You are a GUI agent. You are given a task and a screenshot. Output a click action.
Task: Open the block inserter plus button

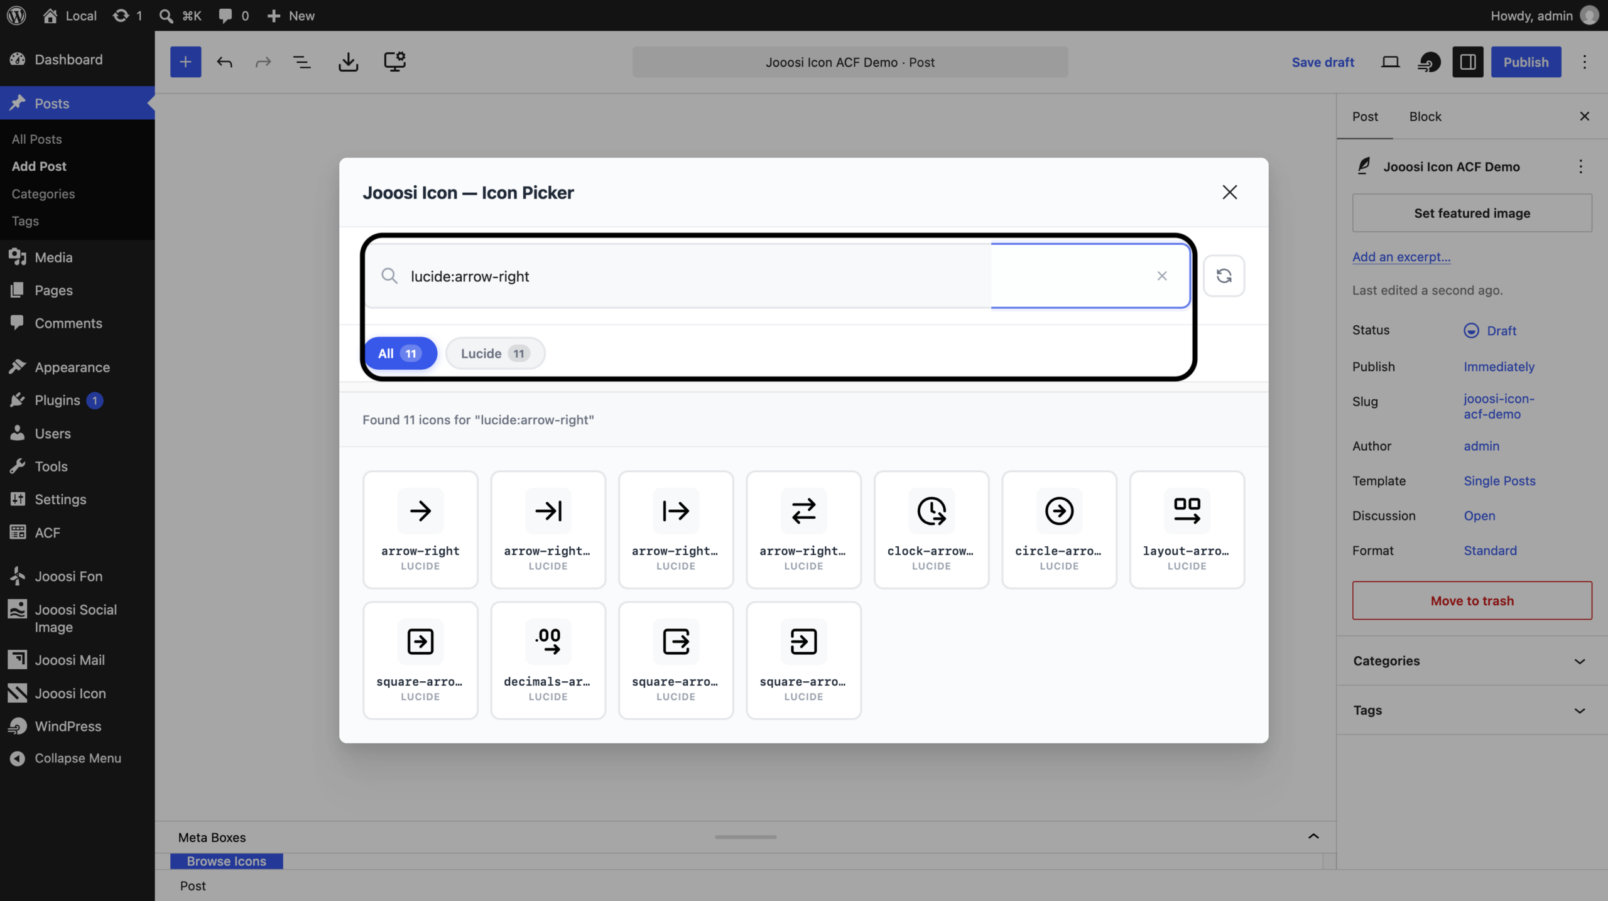(185, 62)
